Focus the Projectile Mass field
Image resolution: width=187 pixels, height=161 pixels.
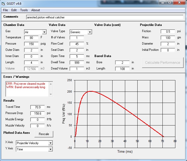coord(168,38)
